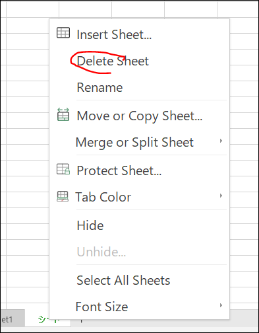Screen dimensions: 259x333
Task: Click the Tab Color icon
Action: pyautogui.click(x=63, y=196)
